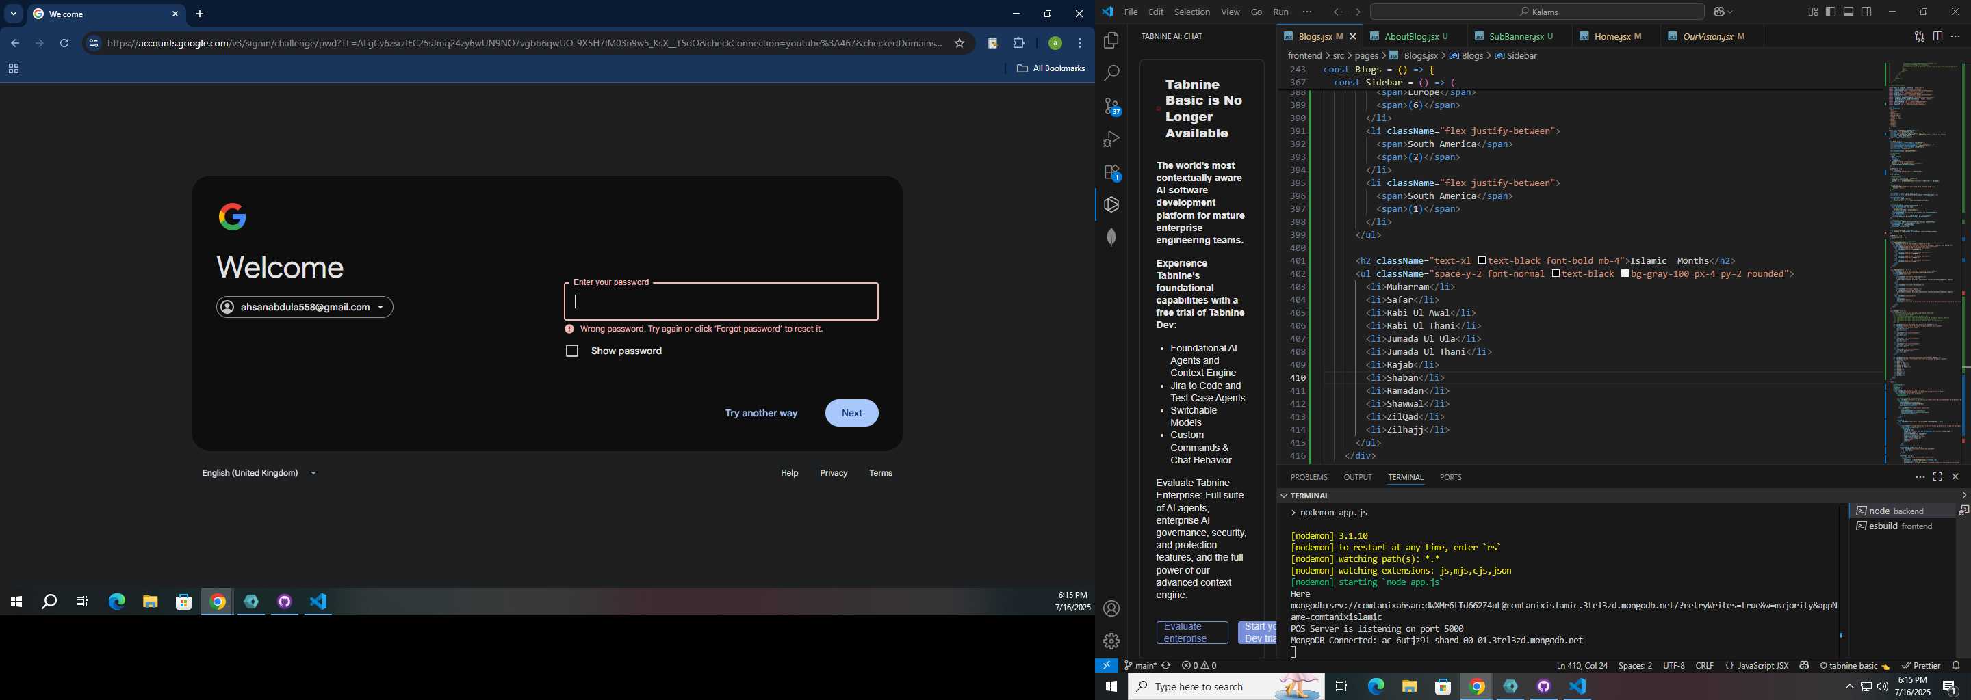
Task: Click the Kalams command center search box
Action: pyautogui.click(x=1537, y=12)
